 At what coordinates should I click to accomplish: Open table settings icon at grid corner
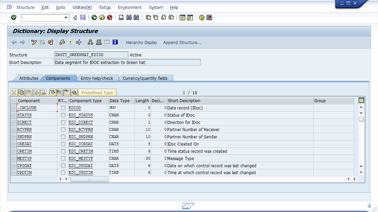pos(361,100)
